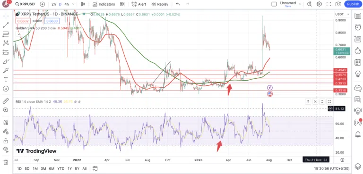Select the trend line drawing tool
Image resolution: width=363 pixels, height=174 pixels.
[6, 25]
